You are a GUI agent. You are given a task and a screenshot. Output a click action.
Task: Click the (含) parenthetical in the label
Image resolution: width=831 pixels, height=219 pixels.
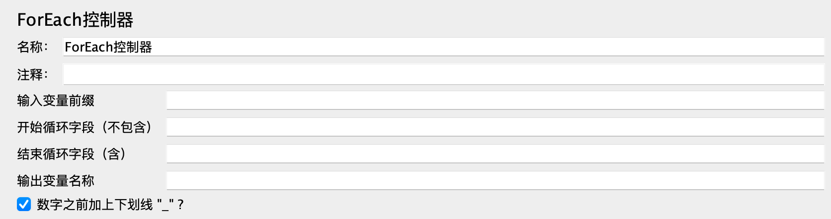coord(114,154)
